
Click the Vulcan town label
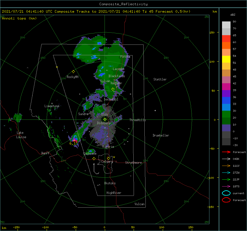coord(139,204)
